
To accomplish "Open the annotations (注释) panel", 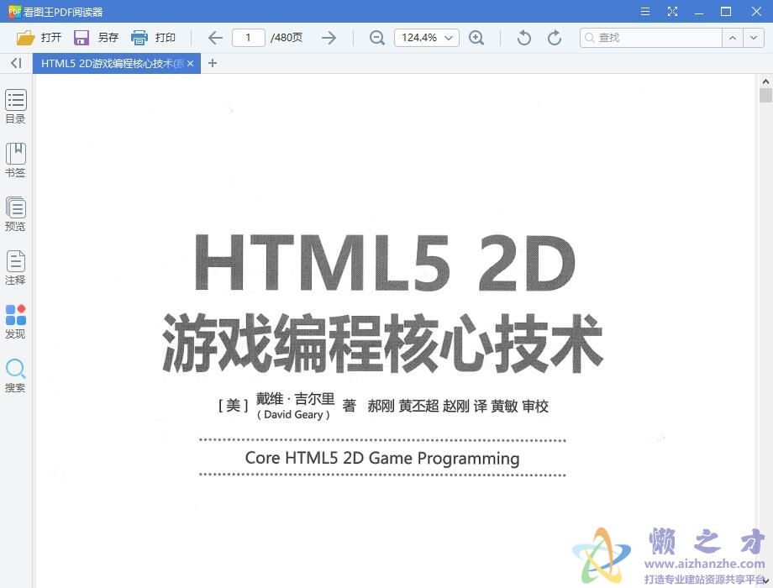I will point(15,267).
